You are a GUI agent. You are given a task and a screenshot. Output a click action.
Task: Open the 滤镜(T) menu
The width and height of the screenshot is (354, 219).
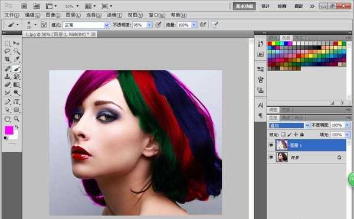point(114,15)
